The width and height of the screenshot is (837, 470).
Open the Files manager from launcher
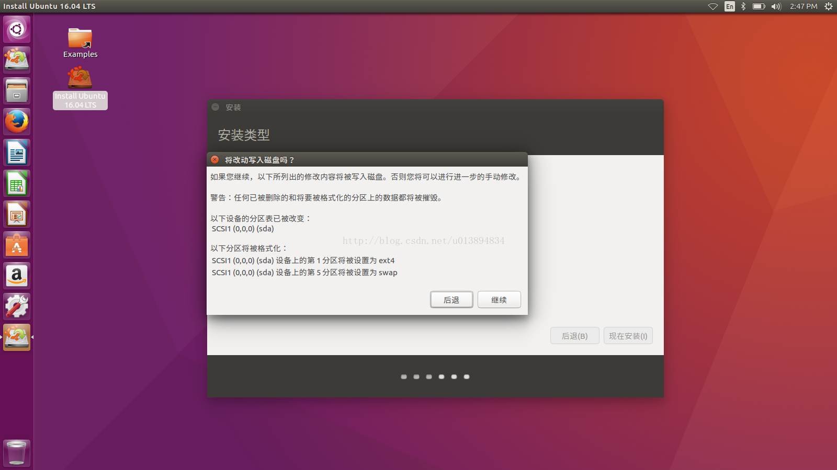[x=17, y=91]
